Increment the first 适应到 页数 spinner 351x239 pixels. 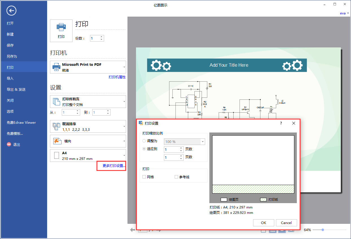tap(181, 148)
